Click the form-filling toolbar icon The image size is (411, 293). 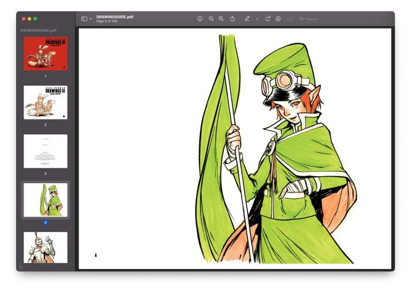290,19
